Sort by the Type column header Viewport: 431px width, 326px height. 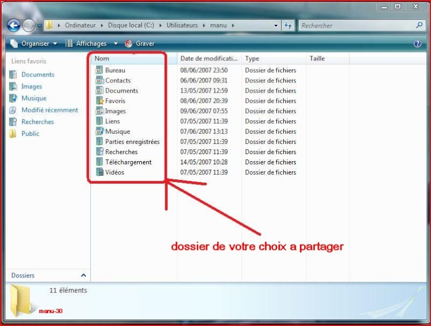click(x=274, y=59)
